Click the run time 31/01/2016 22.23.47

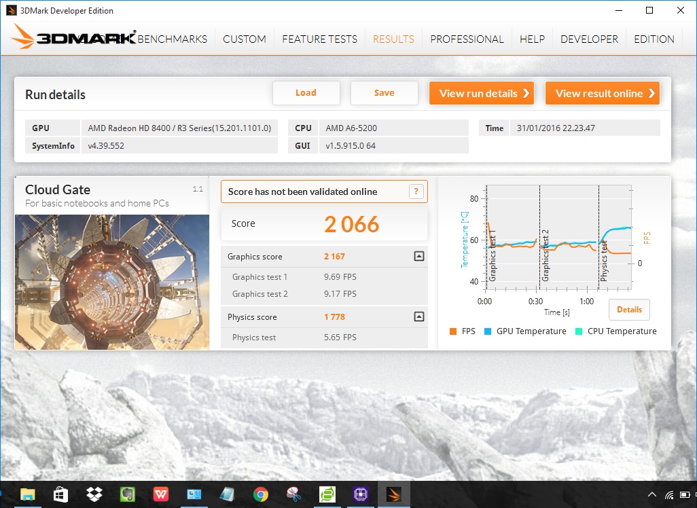click(556, 128)
